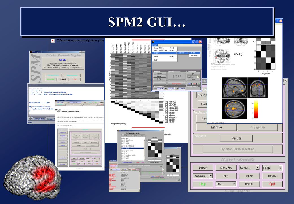Click the Estimate button in SPM menu
Viewport: 294px width, 204px height.
pos(216,127)
